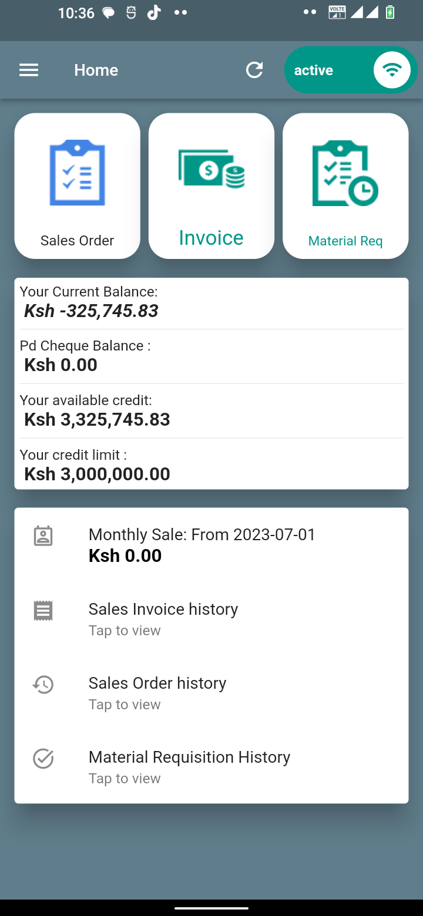The image size is (423, 916).
Task: Open the Sales Order clipboard icon
Action: coord(78,173)
